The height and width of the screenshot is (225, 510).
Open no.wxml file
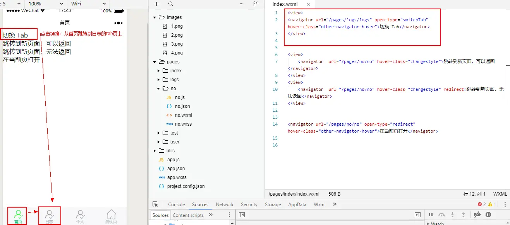184,115
